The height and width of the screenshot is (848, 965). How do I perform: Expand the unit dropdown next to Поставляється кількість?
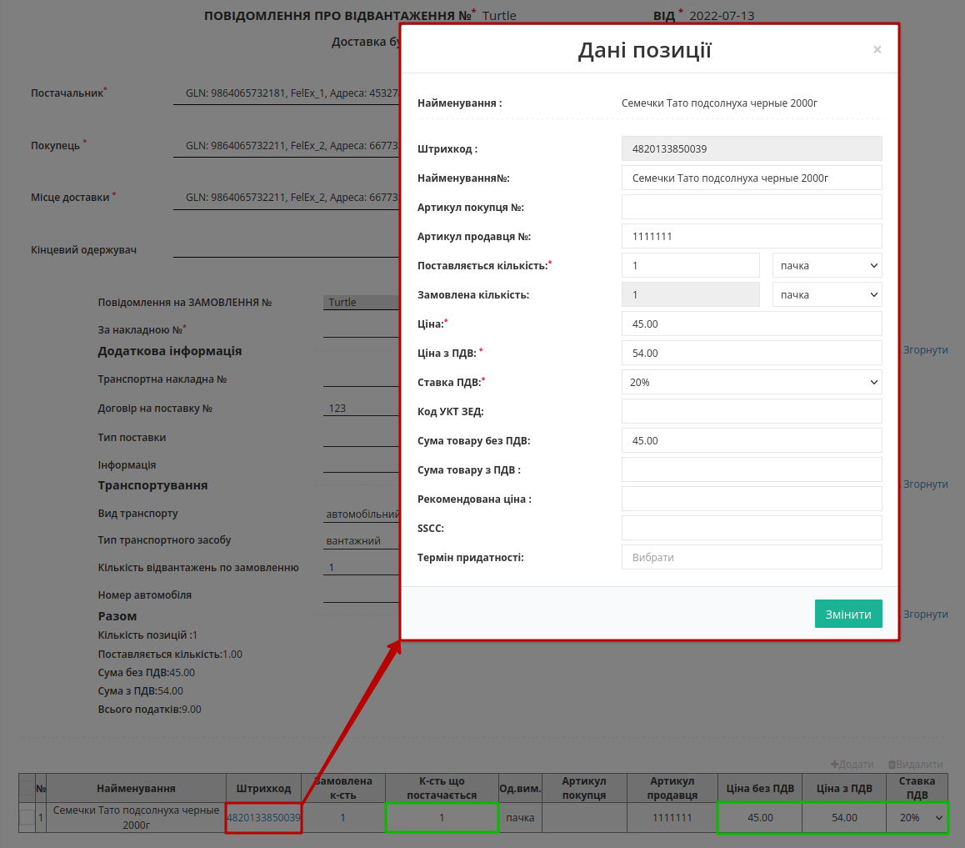[827, 265]
